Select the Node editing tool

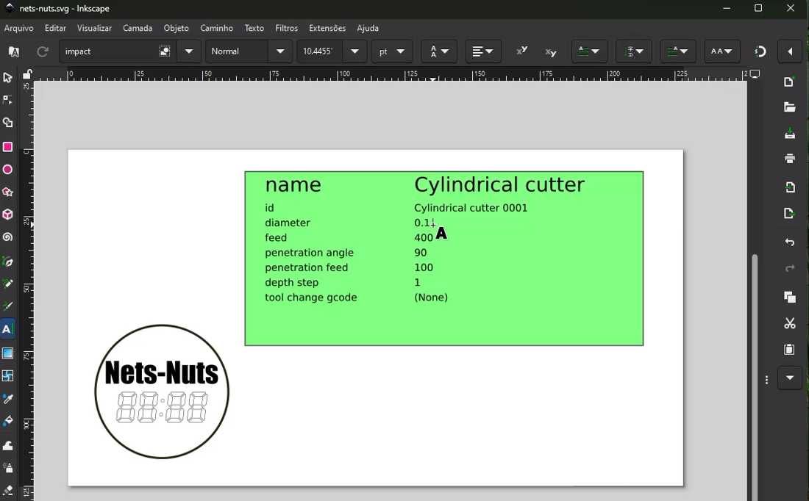[8, 101]
